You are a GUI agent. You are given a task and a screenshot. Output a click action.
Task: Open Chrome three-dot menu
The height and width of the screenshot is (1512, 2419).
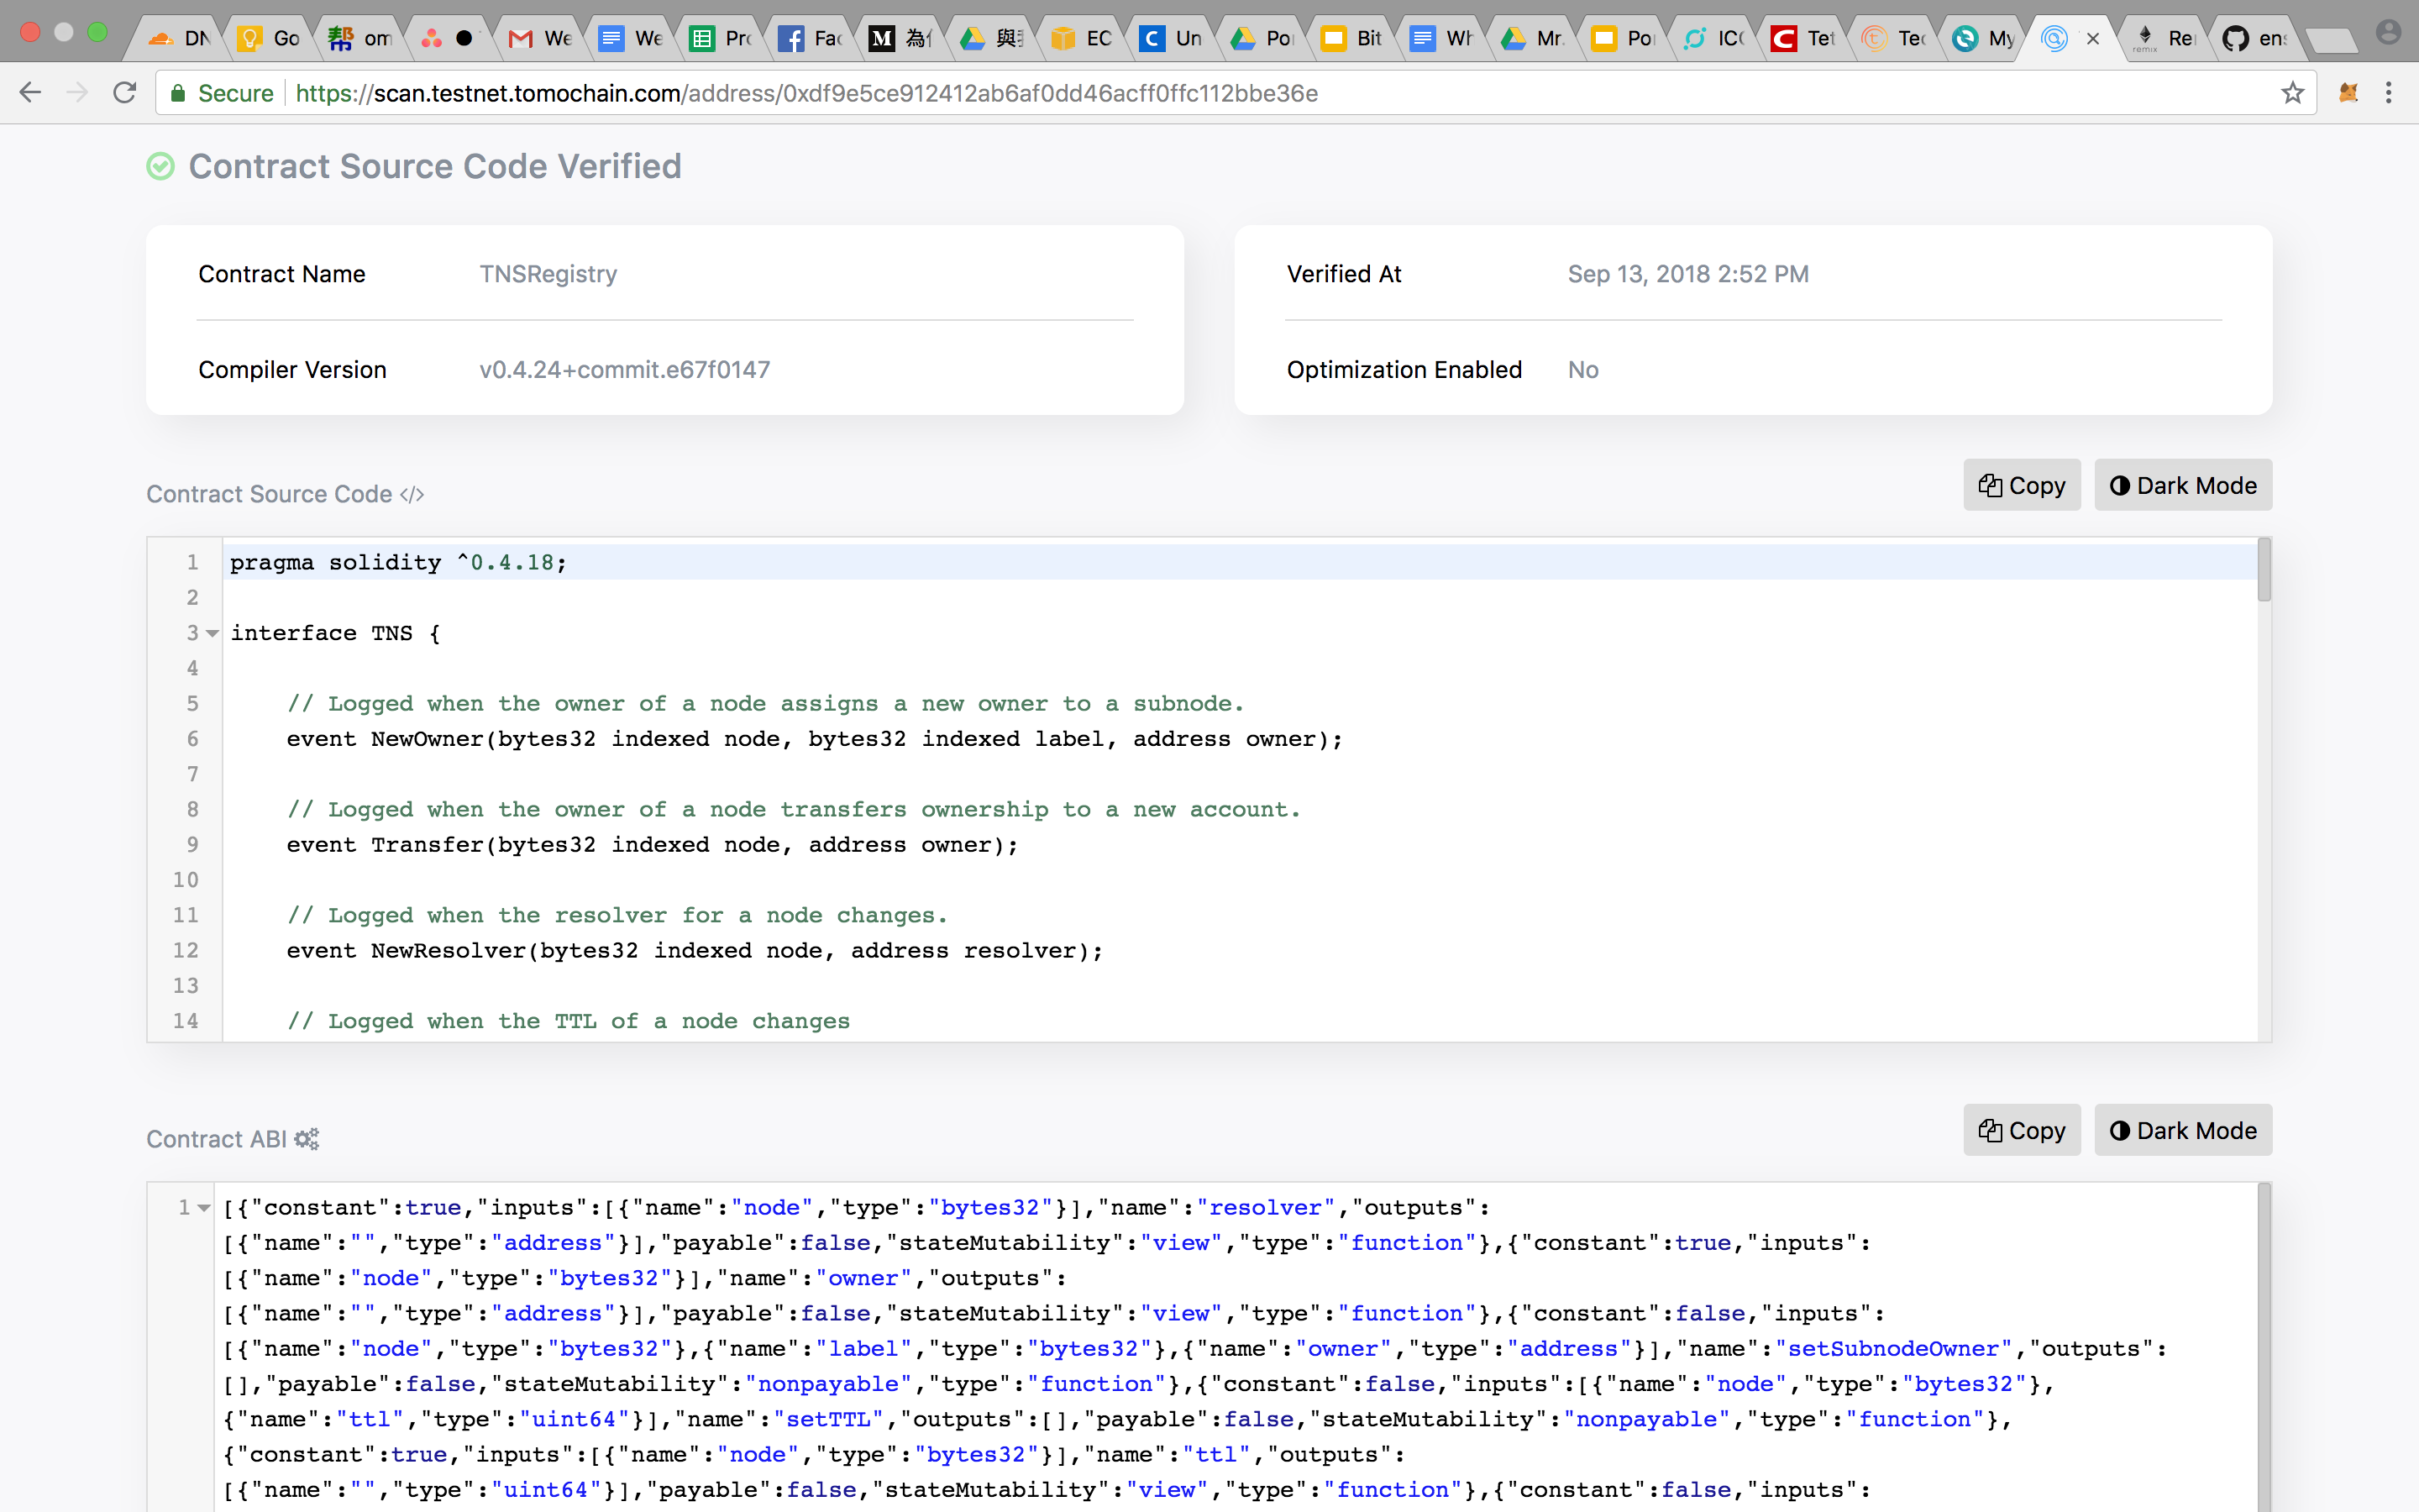coord(2389,93)
